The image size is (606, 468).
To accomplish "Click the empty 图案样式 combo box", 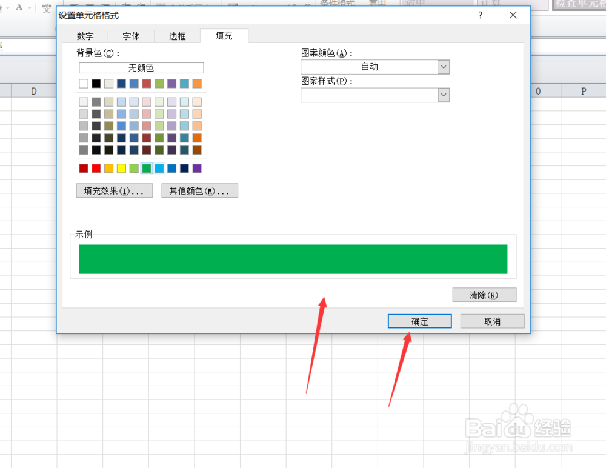I will (x=375, y=95).
